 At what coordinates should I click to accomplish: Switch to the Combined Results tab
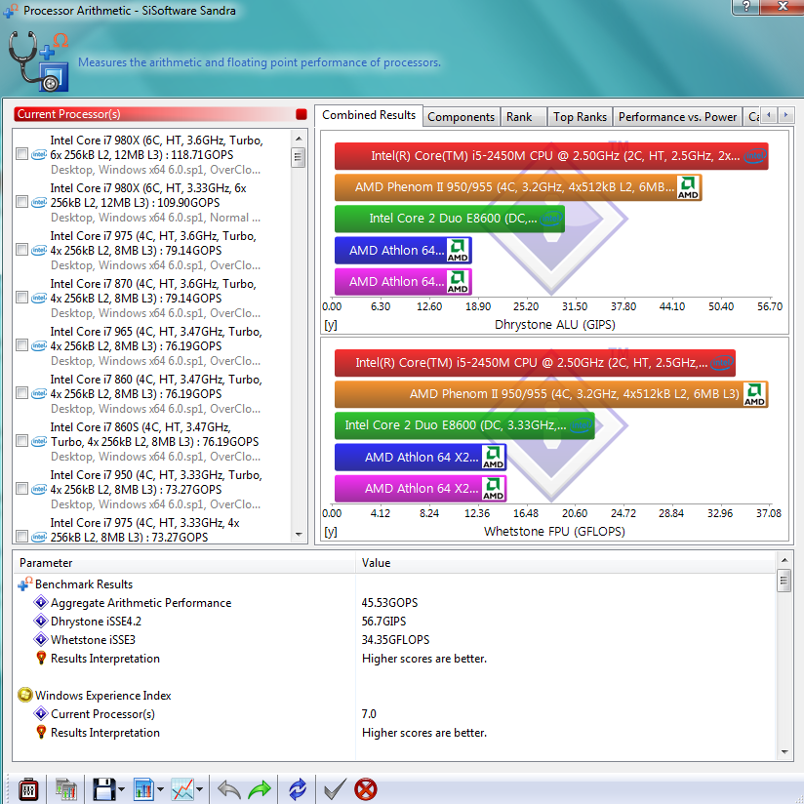369,115
